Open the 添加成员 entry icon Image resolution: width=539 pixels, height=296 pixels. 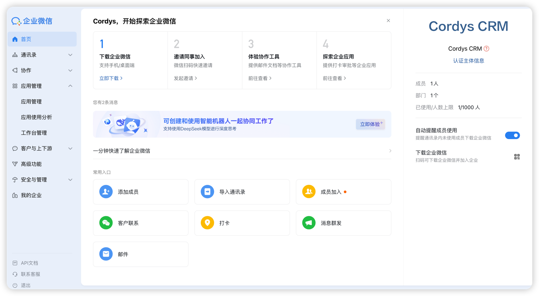point(106,192)
